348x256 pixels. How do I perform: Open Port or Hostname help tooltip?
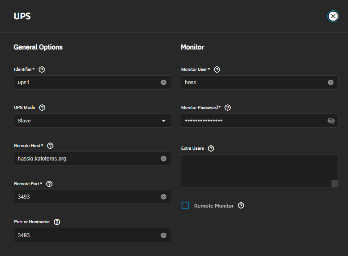pyautogui.click(x=57, y=222)
